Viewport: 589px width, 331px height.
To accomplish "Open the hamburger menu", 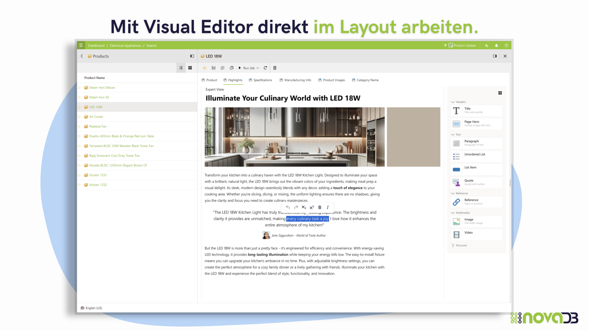I will click(x=81, y=45).
